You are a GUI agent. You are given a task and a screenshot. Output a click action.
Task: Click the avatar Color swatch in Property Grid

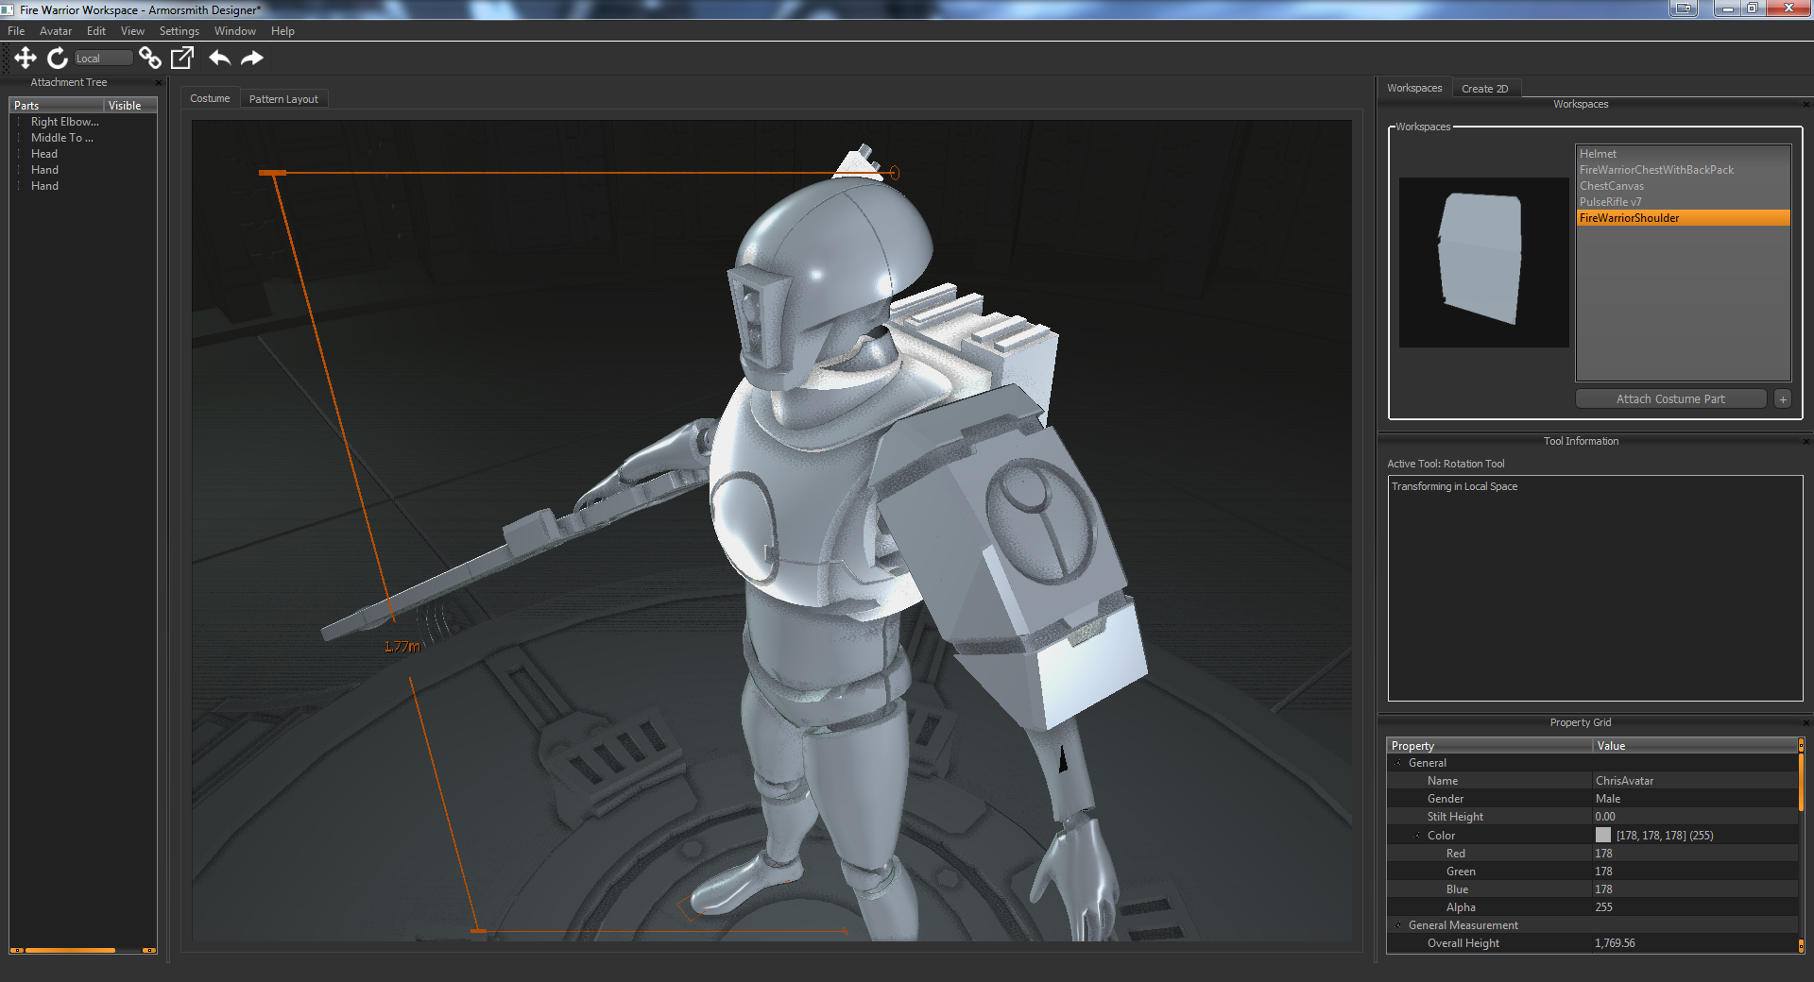pyautogui.click(x=1603, y=835)
